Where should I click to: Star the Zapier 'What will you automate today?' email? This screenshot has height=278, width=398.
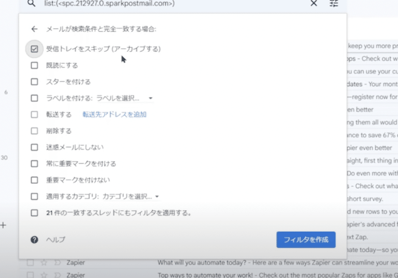[44, 262]
